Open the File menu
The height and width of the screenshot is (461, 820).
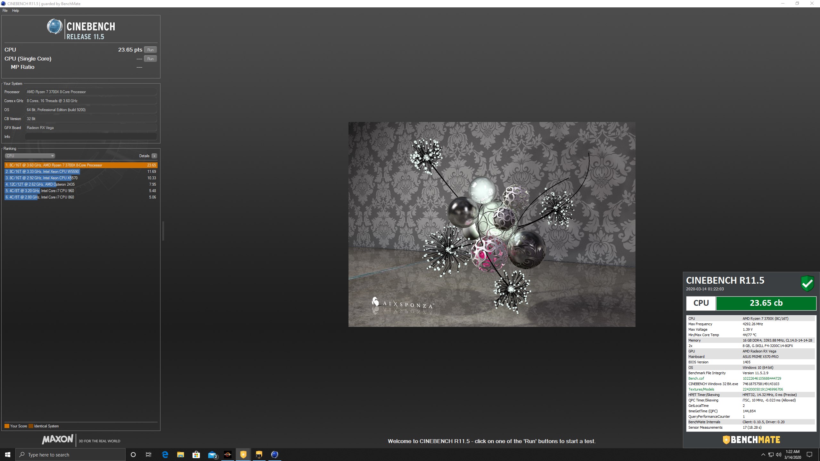pyautogui.click(x=5, y=11)
